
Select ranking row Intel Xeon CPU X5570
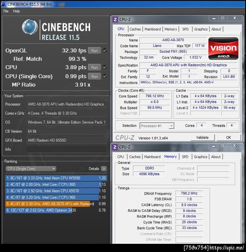(56, 191)
